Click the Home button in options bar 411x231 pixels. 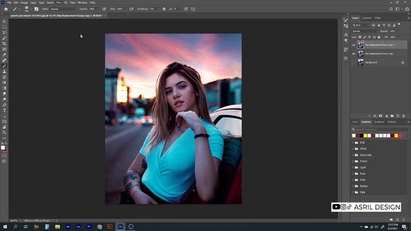[6, 9]
